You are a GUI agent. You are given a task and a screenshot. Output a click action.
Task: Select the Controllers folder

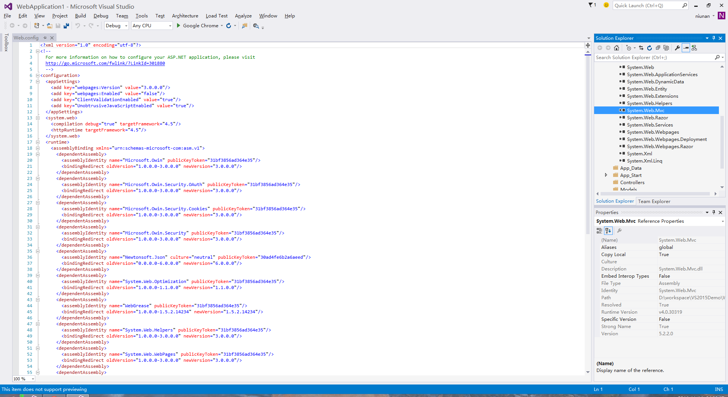click(632, 183)
